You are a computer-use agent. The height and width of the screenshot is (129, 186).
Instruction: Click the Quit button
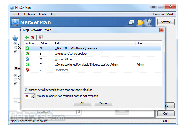(166, 114)
